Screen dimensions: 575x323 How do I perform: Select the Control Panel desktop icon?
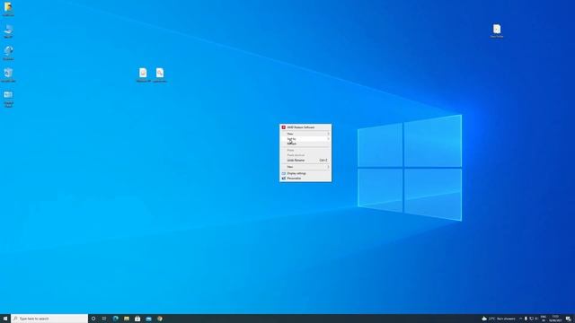pos(8,99)
